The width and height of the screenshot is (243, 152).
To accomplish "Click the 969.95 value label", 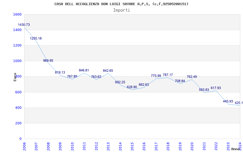I will pyautogui.click(x=48, y=60).
